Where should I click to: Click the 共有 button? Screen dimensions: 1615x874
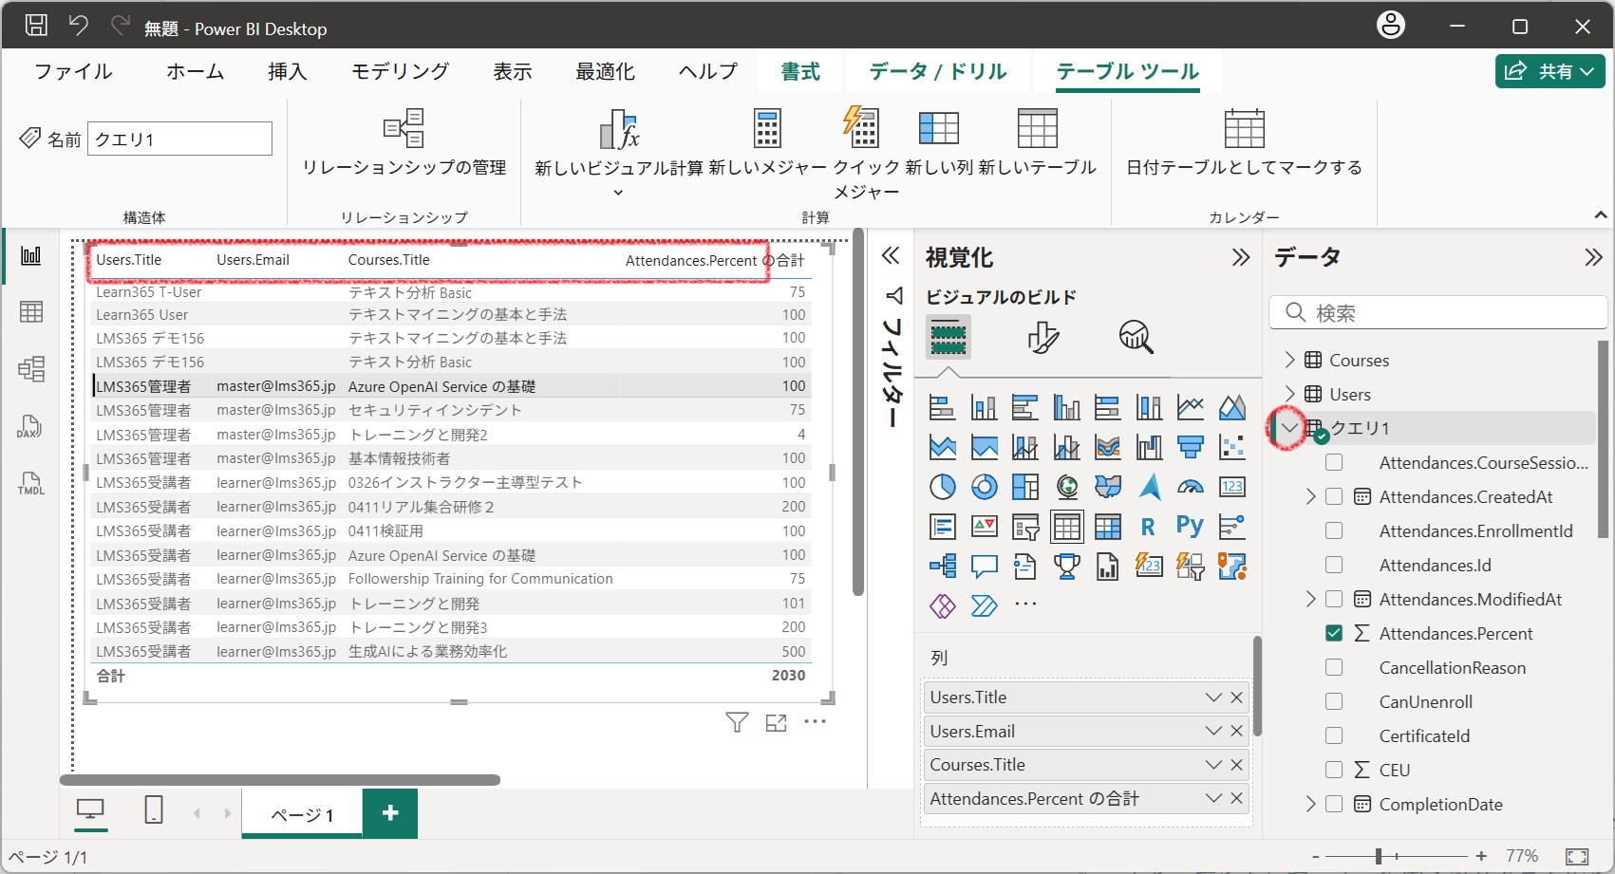1549,70
